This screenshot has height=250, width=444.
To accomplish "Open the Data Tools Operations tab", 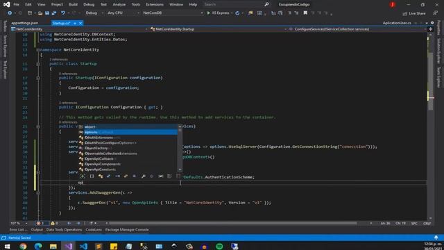I will coord(64,230).
